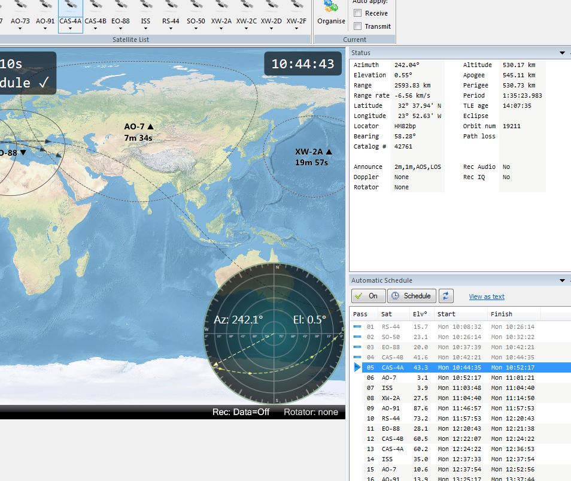Screen dimensions: 571x481
Task: Toggle the automatic schedule On button
Action: click(x=367, y=296)
